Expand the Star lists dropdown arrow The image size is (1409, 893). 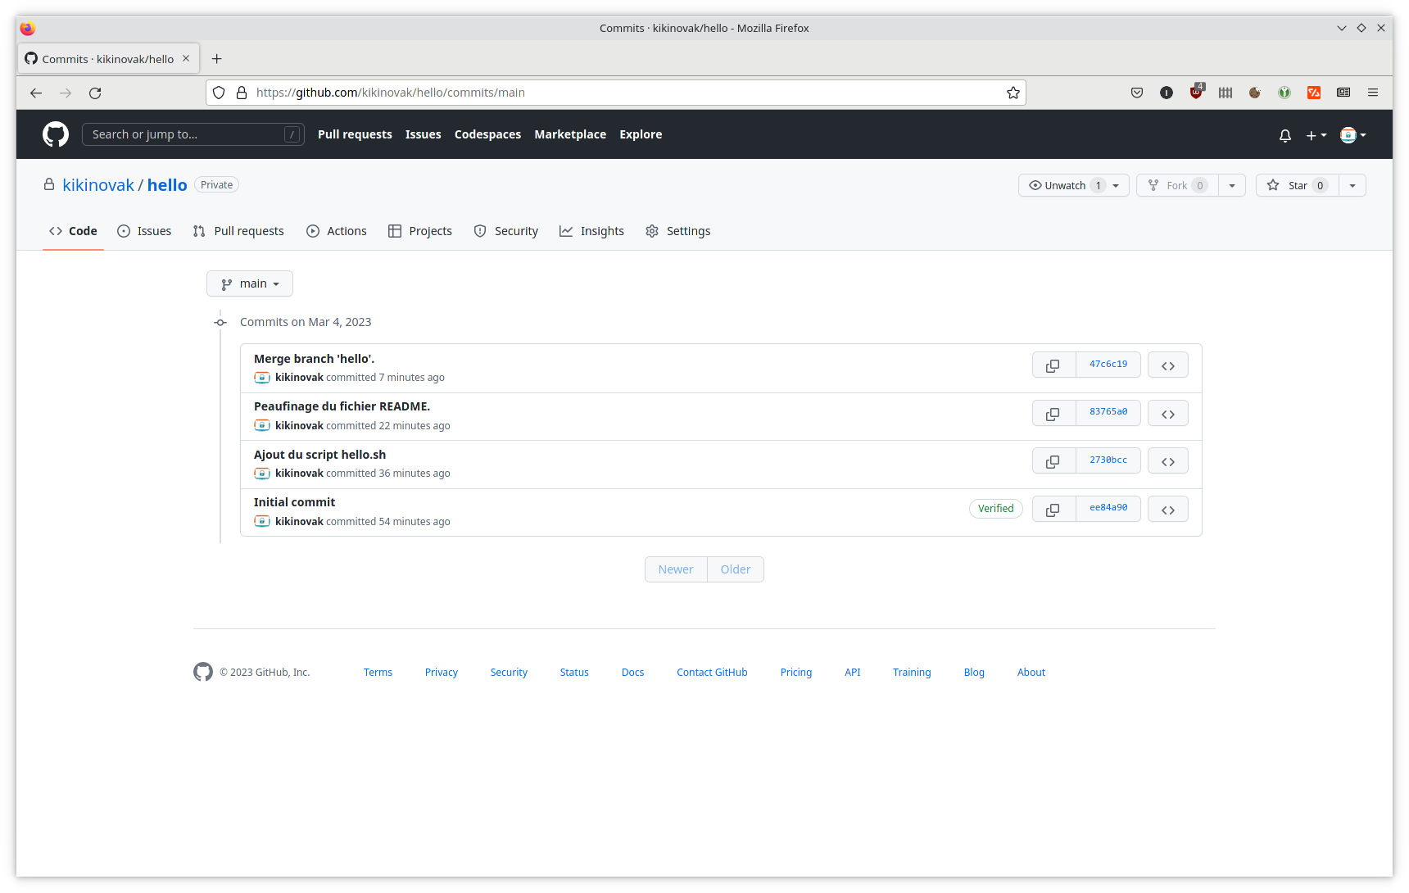[1352, 185]
